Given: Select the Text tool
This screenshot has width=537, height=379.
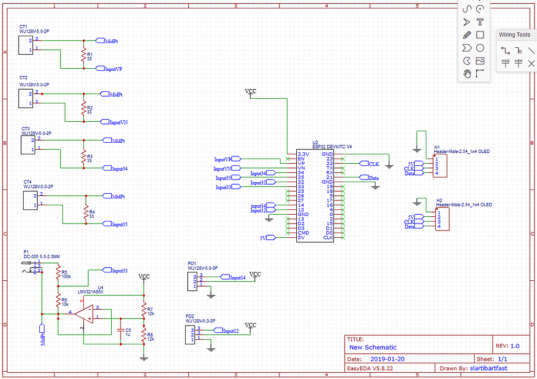Looking at the screenshot, I should tap(480, 22).
